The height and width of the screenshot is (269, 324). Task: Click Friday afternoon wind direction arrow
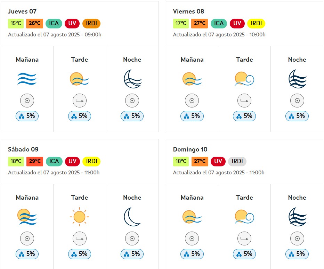pyautogui.click(x=244, y=101)
